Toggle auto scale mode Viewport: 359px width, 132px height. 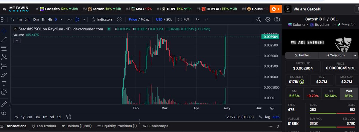click(276, 117)
